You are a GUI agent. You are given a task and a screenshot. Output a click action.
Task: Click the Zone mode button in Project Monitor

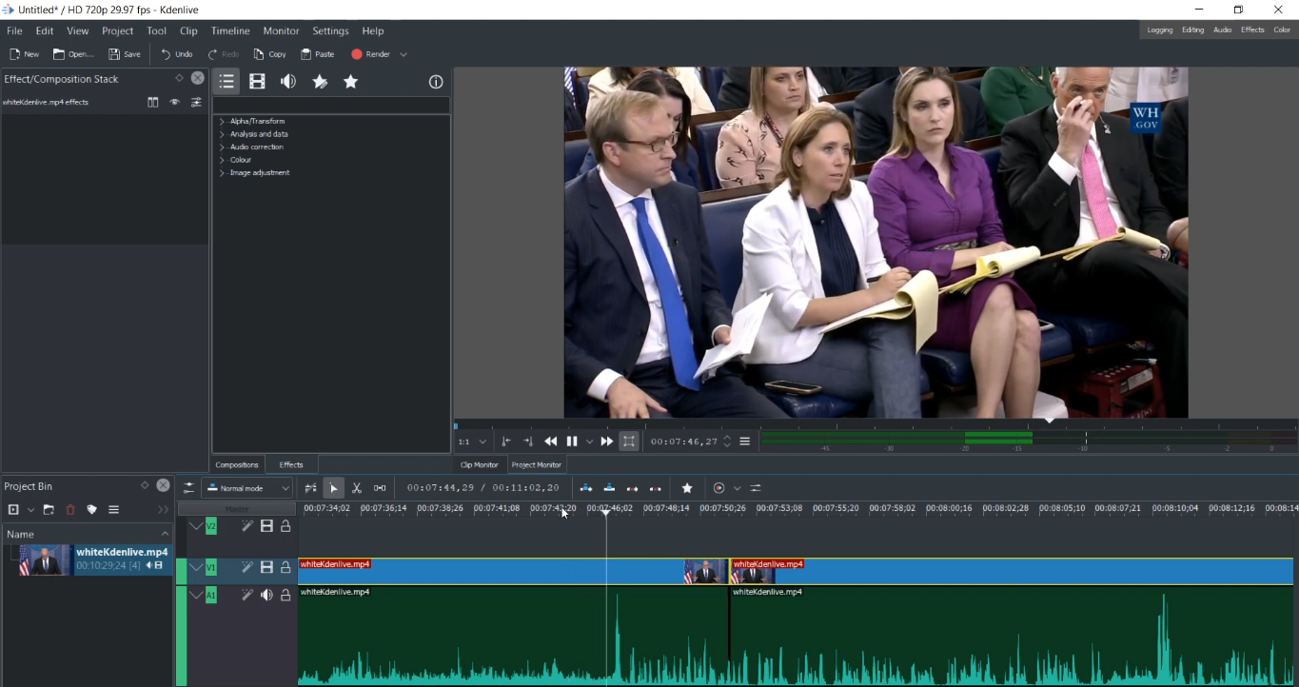pos(629,441)
